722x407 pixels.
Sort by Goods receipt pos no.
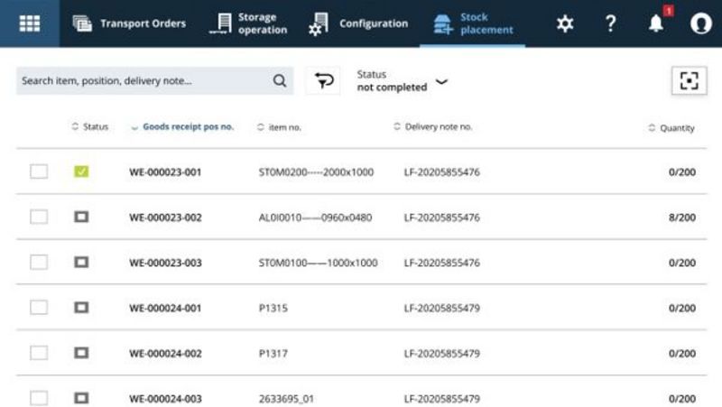point(188,127)
